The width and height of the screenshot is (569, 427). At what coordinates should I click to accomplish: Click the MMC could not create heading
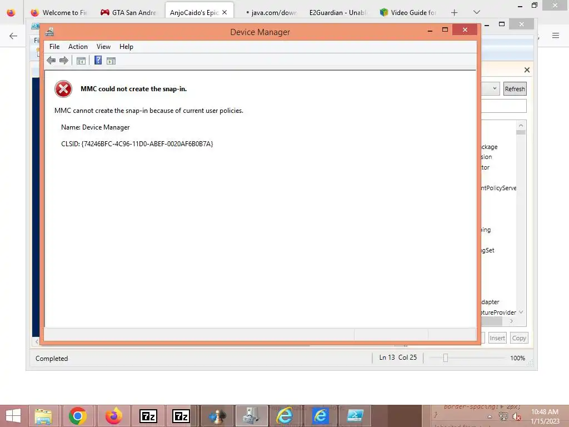133,89
